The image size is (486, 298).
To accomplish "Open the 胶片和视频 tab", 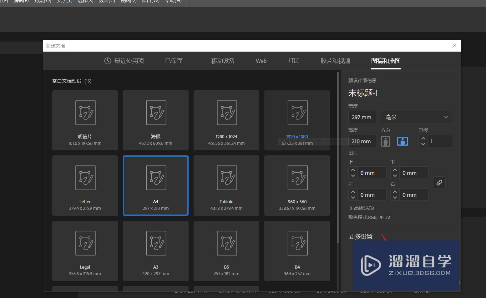I will click(x=335, y=61).
